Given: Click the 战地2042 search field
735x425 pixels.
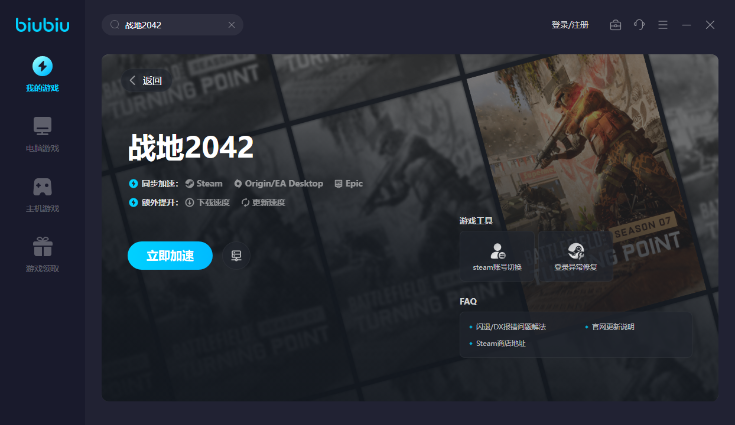Looking at the screenshot, I should click(173, 25).
